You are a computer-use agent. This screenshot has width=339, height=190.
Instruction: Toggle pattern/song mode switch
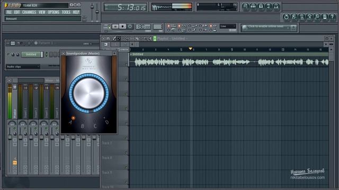[x=110, y=26]
